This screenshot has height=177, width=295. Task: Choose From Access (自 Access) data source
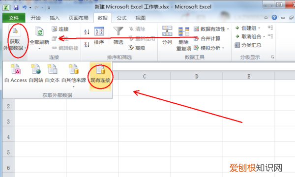(x=16, y=74)
